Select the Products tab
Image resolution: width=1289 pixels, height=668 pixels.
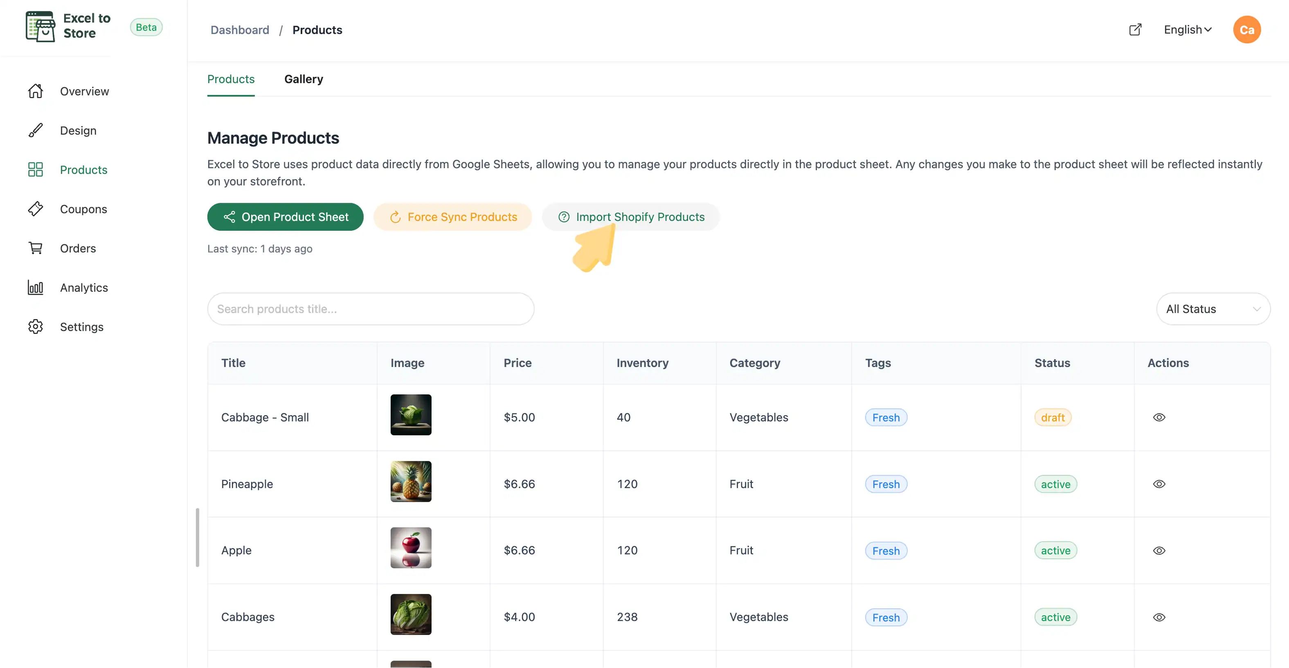point(231,79)
